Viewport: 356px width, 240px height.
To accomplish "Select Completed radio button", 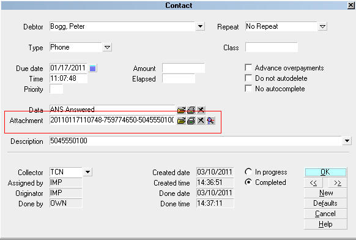I will pos(248,182).
